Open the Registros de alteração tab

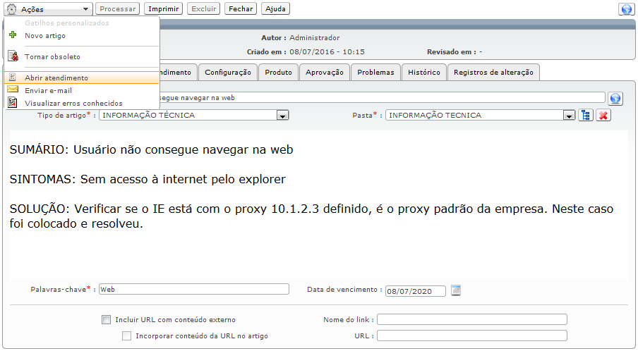[494, 72]
